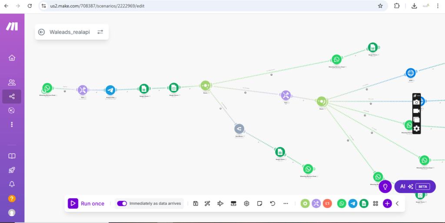Click the purple plus to add a favorite module
This screenshot has height=223, width=445.
point(387,204)
